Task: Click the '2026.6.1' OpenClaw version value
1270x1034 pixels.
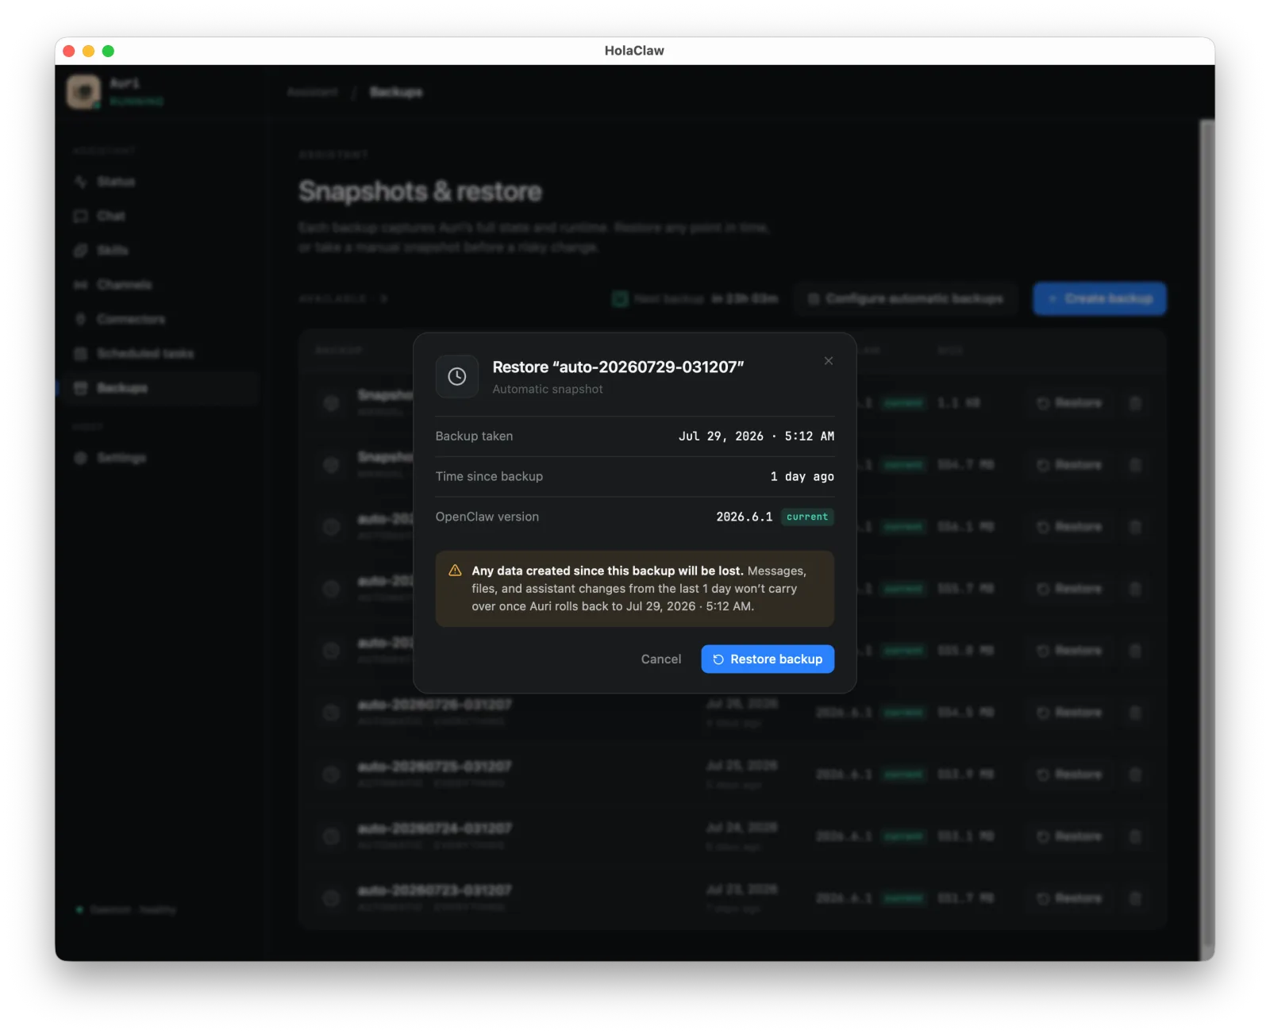Action: pyautogui.click(x=744, y=517)
